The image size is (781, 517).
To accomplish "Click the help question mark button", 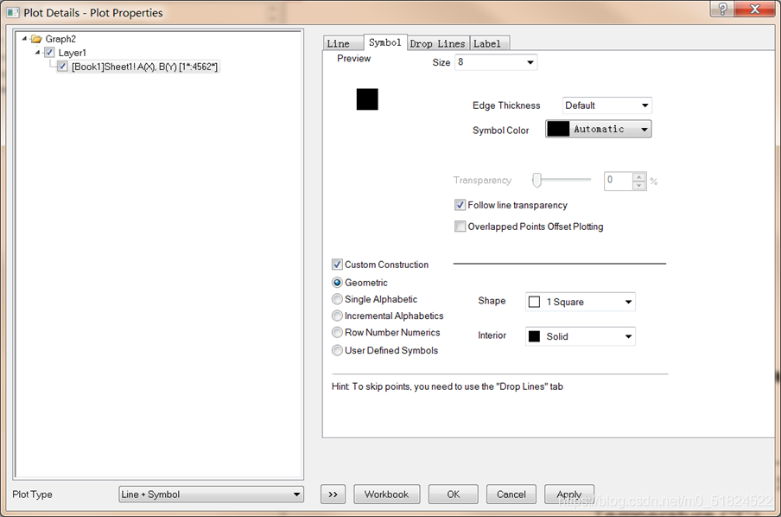I will 722,9.
